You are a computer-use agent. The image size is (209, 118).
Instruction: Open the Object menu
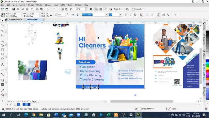coord(31,5)
